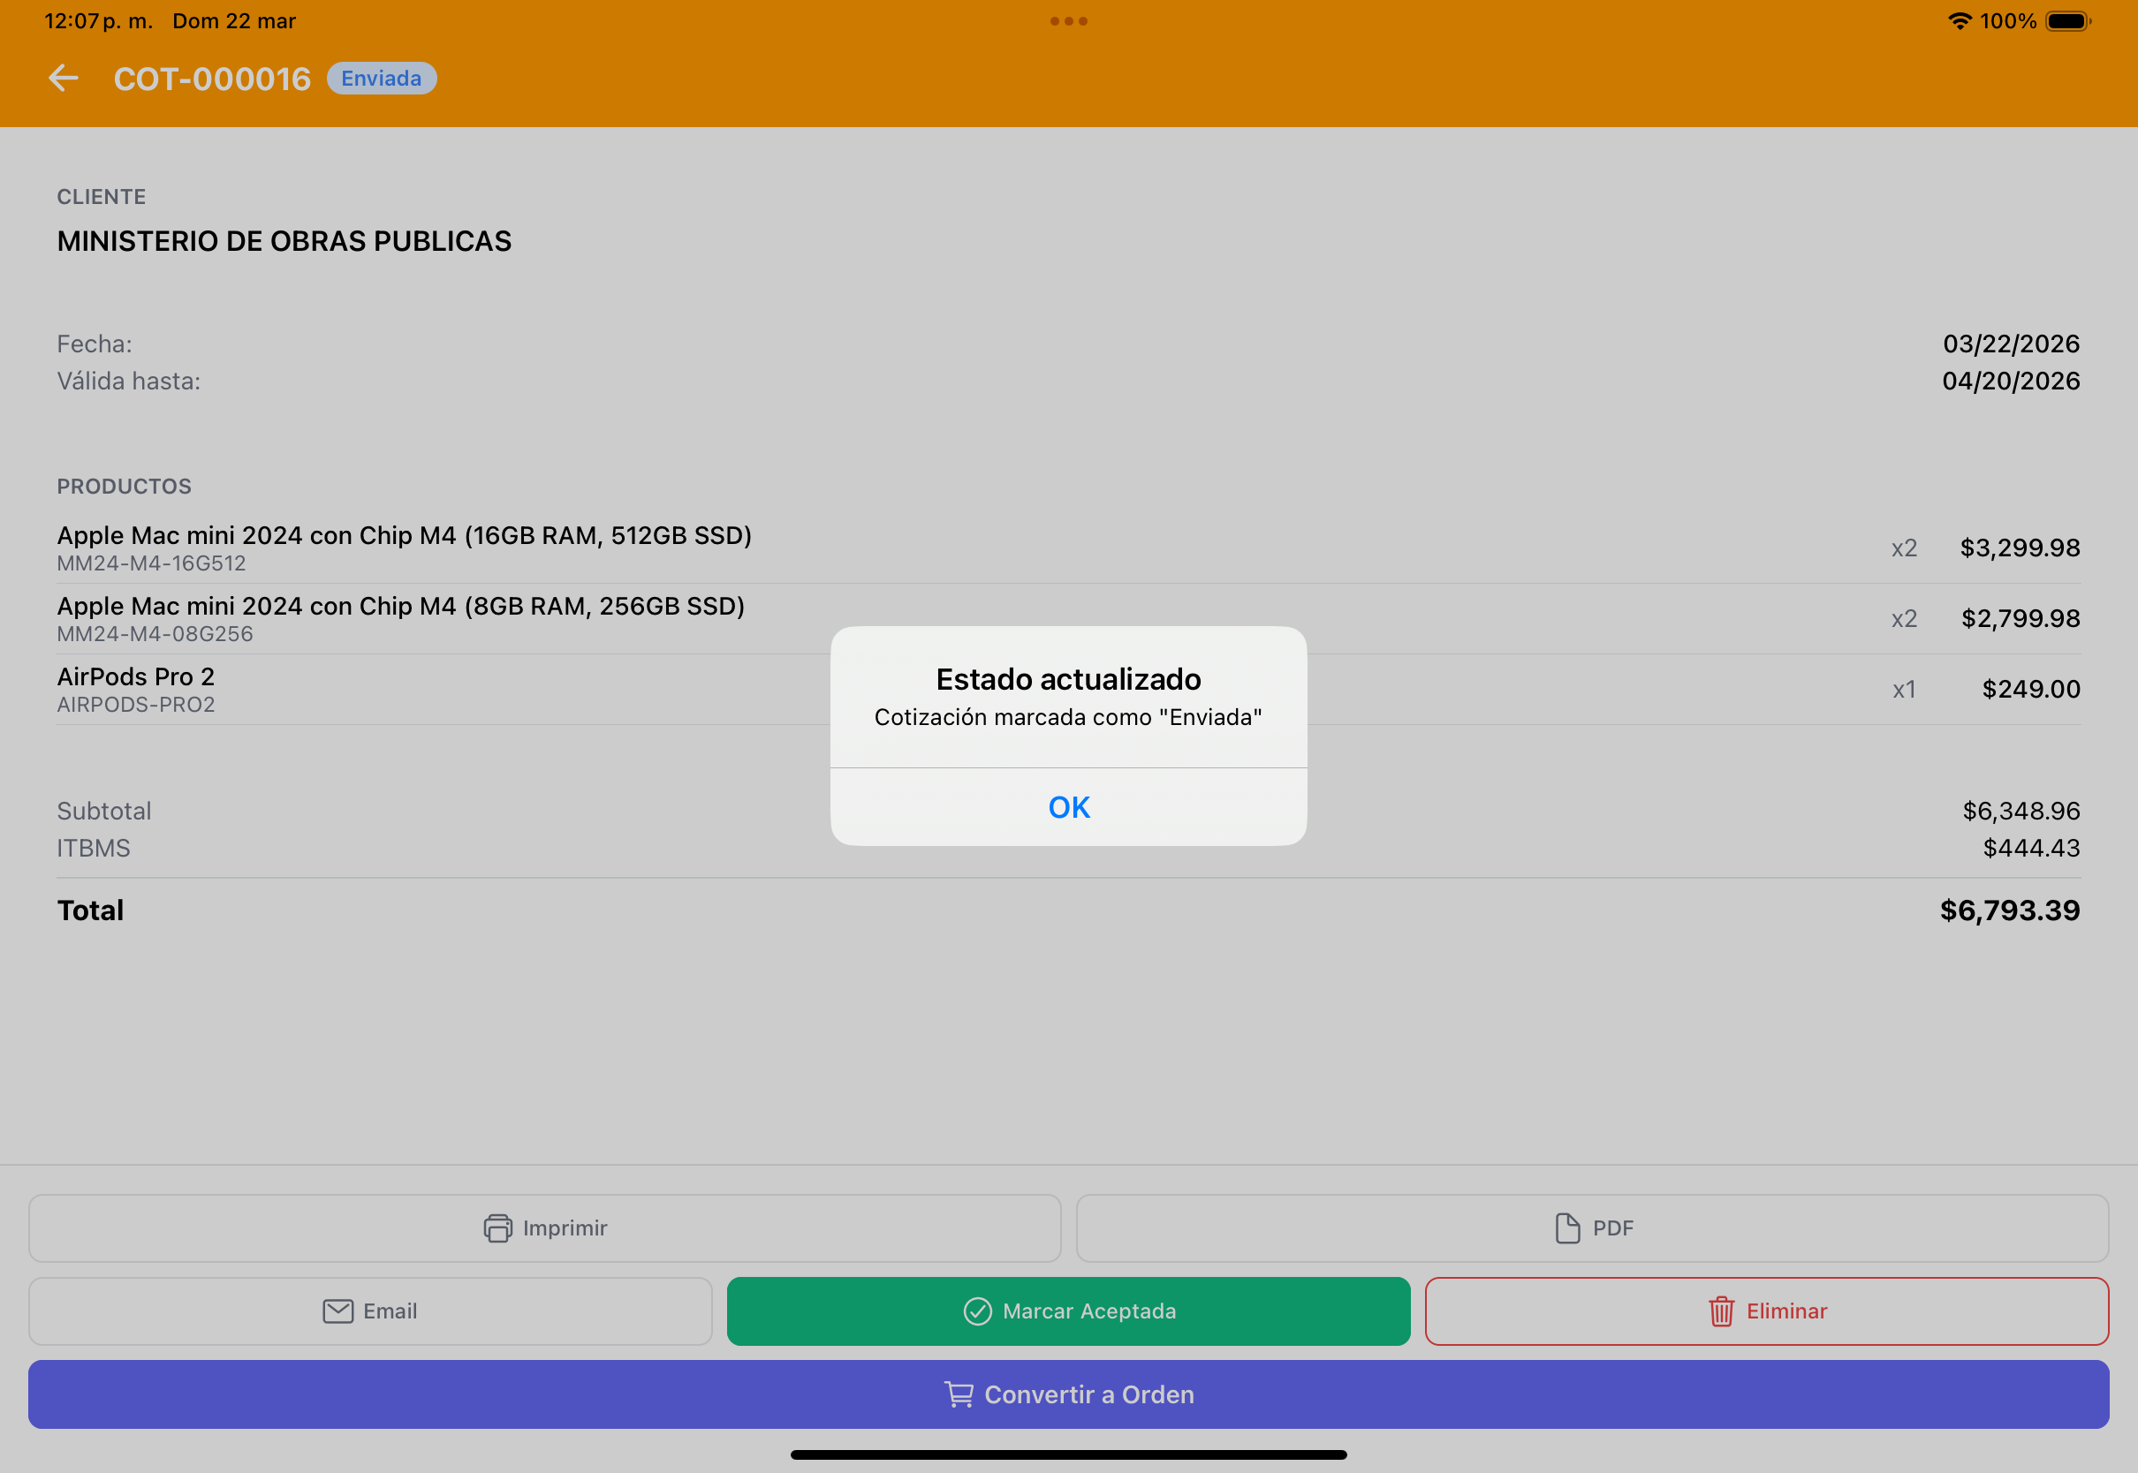This screenshot has width=2138, height=1473.
Task: Click the MINISTERIO DE OBRAS PUBLICAS client name
Action: [x=284, y=241]
